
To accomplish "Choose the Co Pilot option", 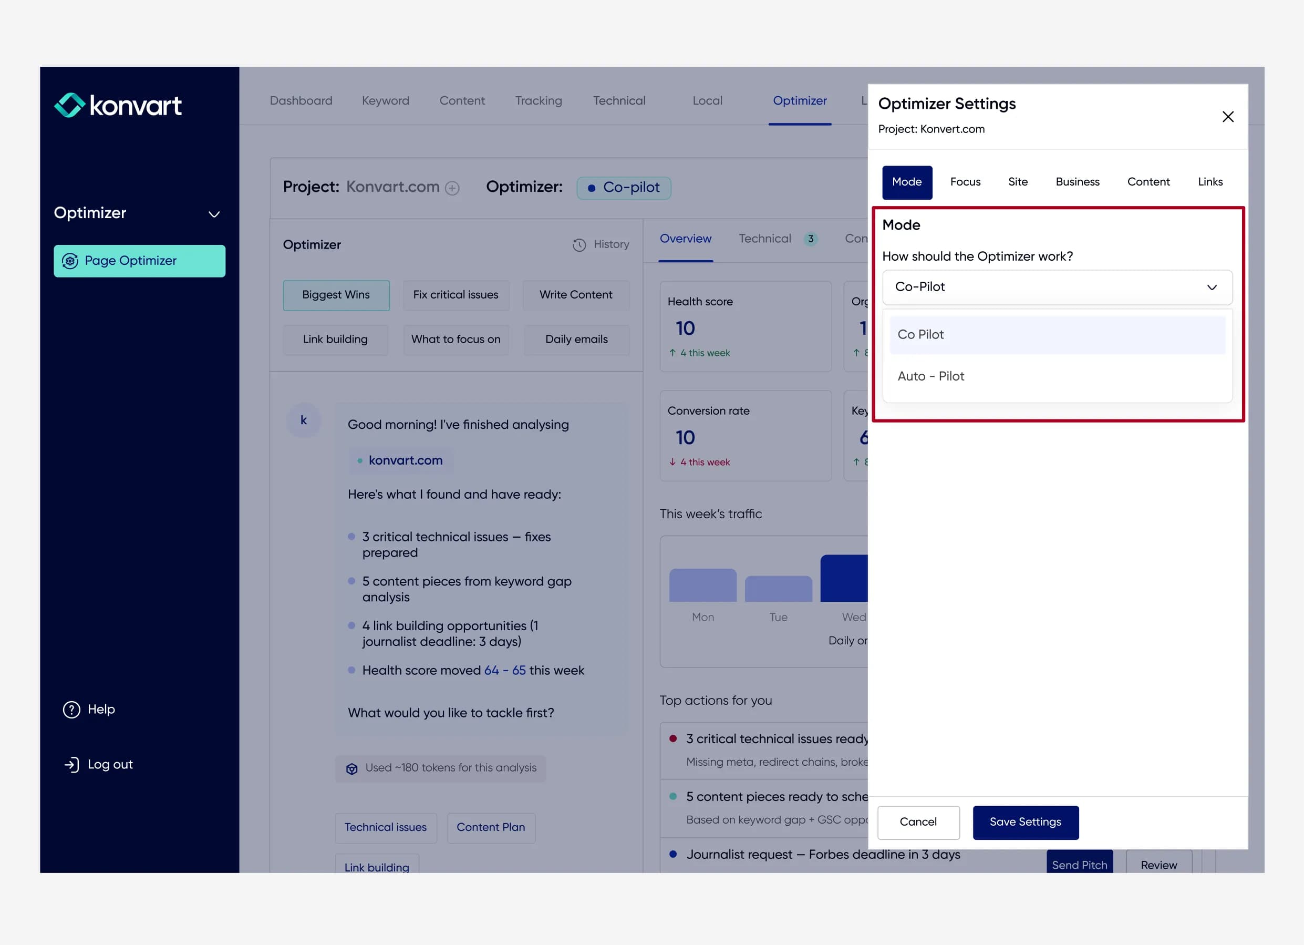I will pyautogui.click(x=1057, y=335).
